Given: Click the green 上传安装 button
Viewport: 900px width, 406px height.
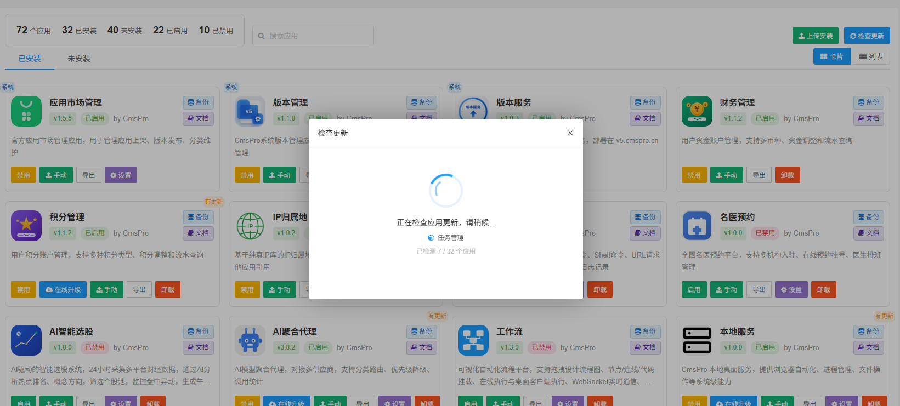Looking at the screenshot, I should click(816, 36).
